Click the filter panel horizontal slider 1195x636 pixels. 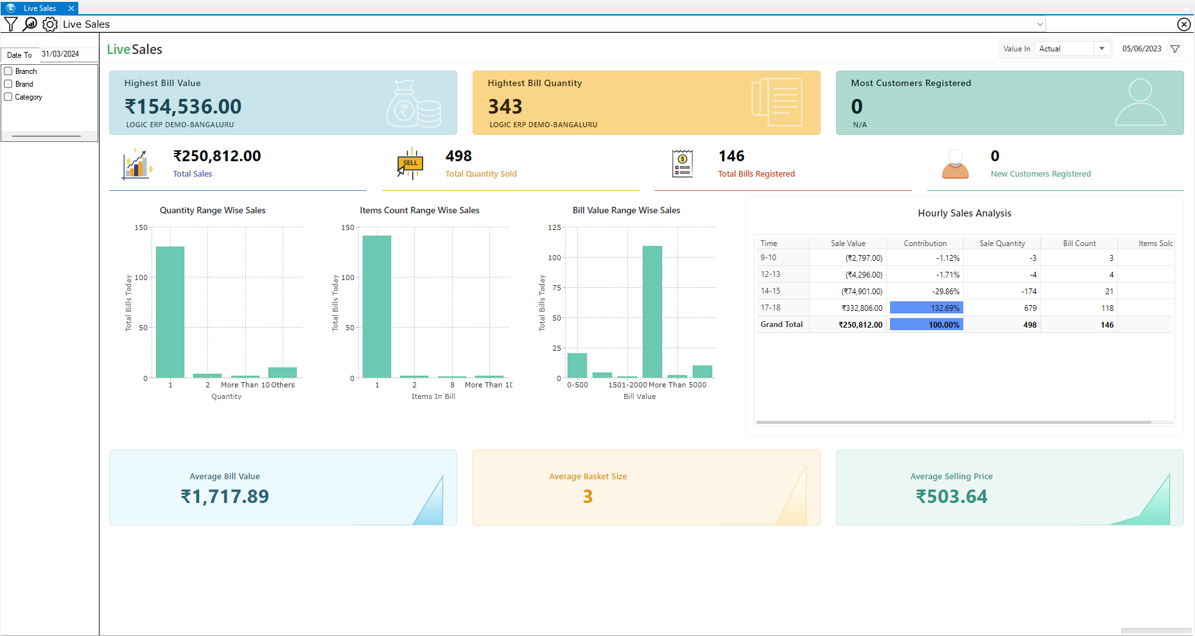pos(46,136)
